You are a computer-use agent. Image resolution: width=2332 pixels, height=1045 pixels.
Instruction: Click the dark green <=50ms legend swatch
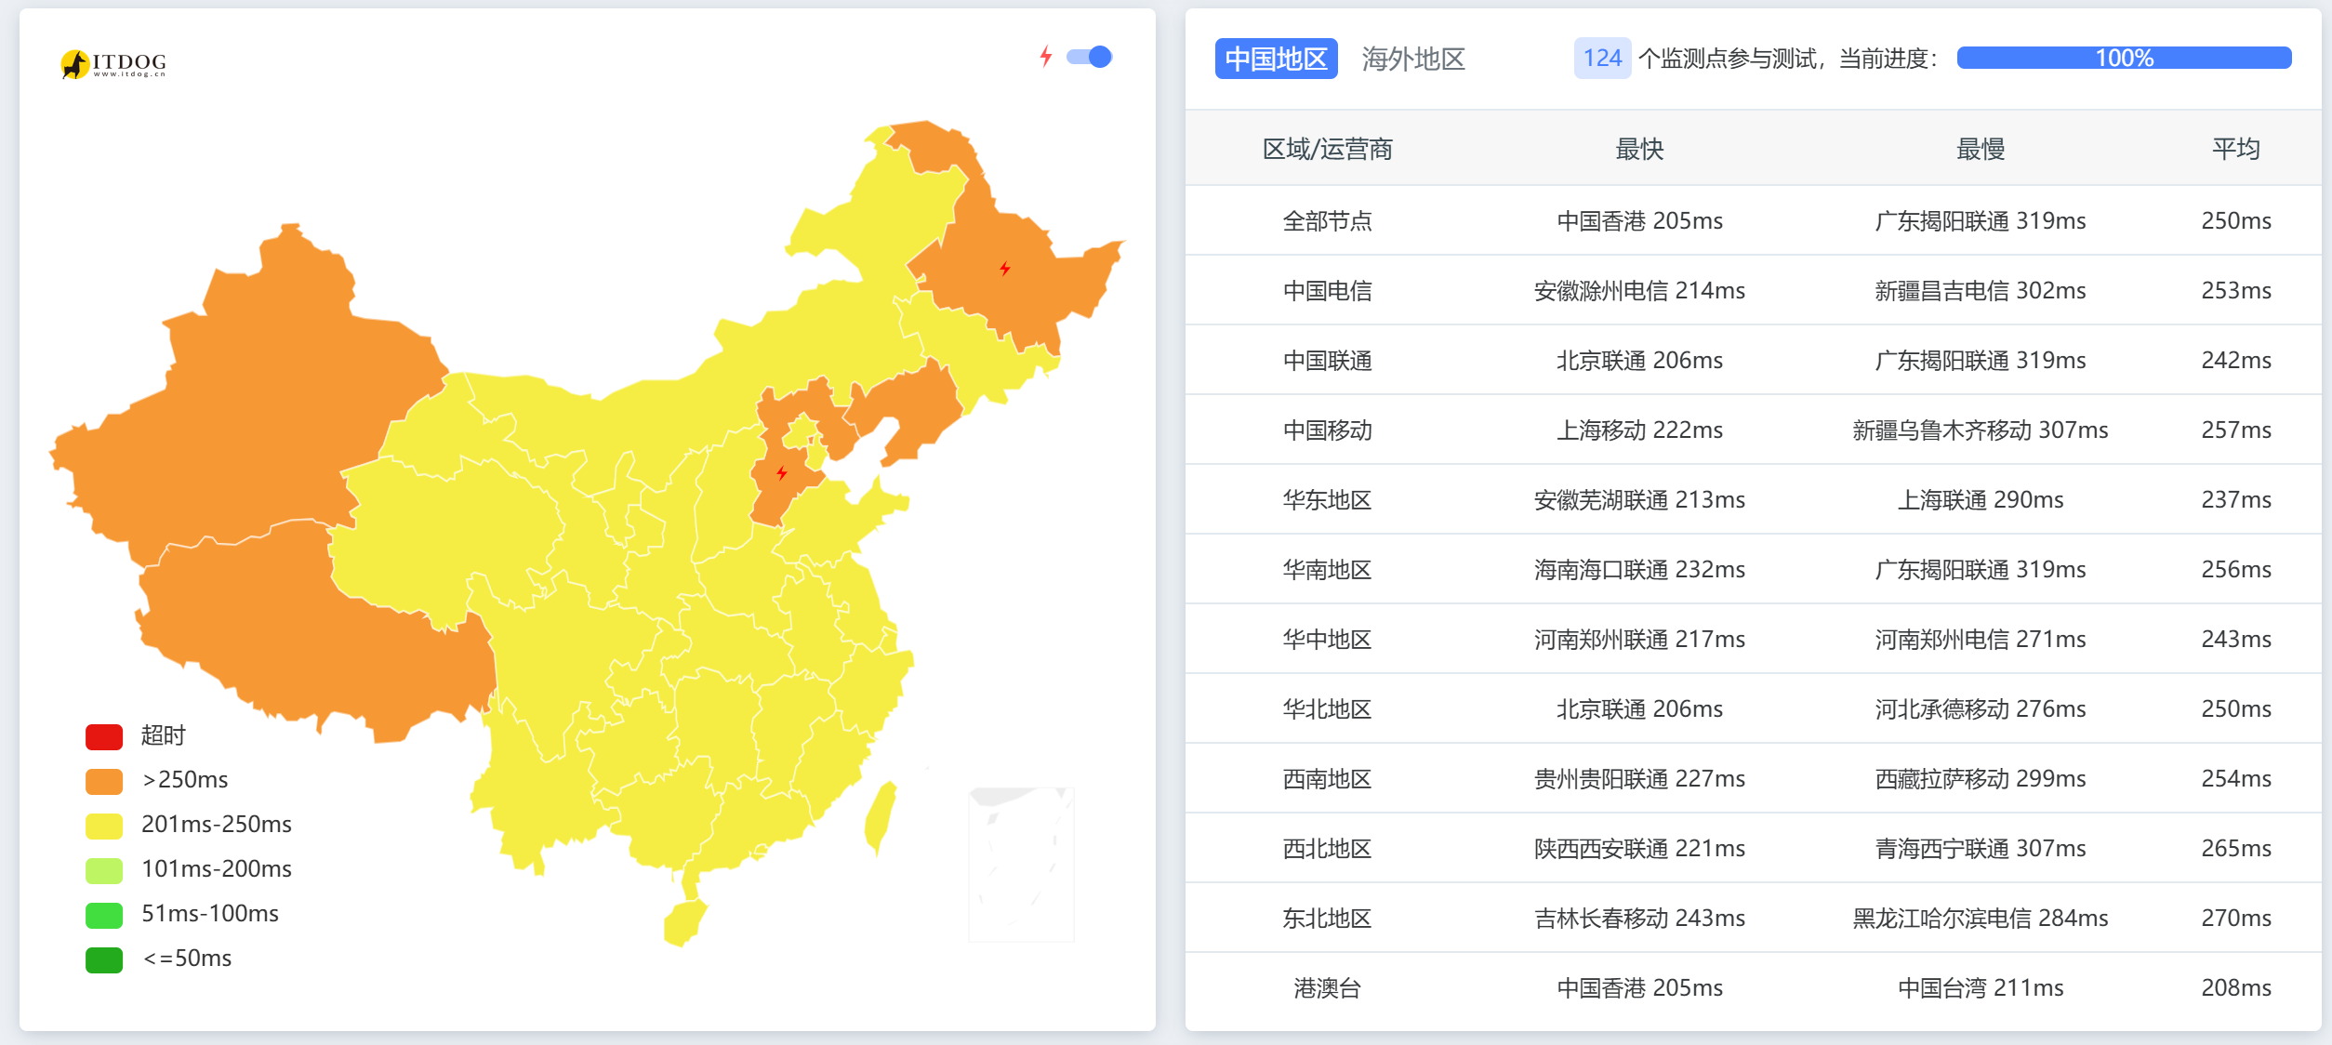(104, 959)
